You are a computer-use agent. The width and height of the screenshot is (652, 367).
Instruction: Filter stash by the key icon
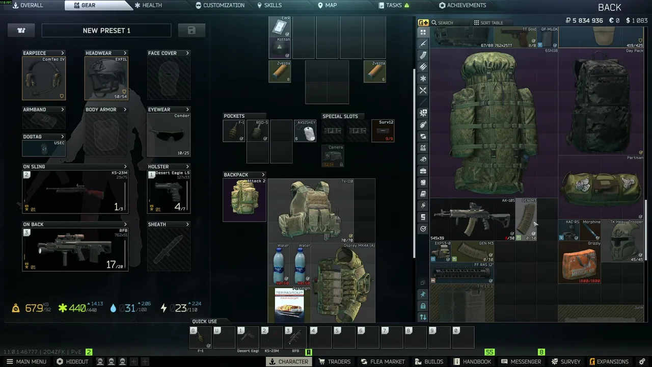point(423,205)
